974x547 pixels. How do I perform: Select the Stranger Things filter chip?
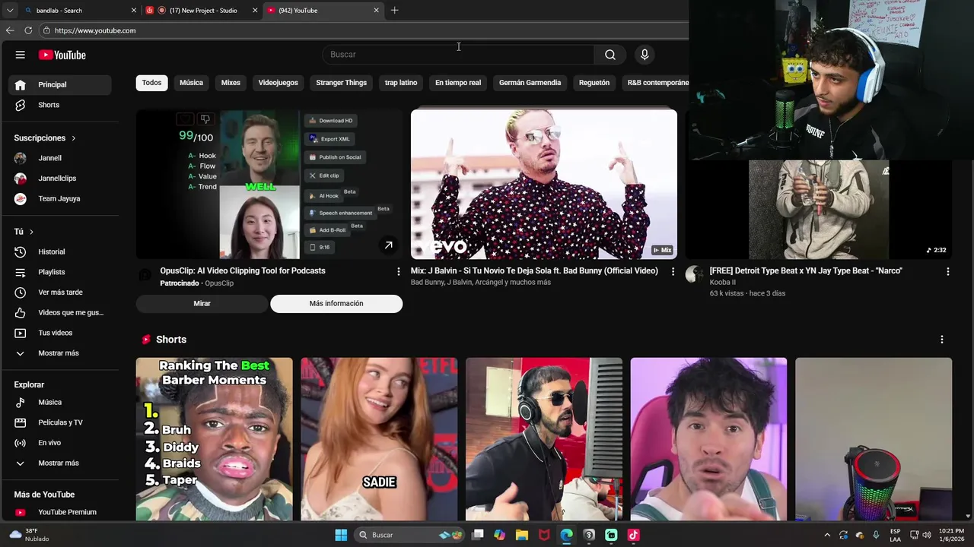(341, 83)
